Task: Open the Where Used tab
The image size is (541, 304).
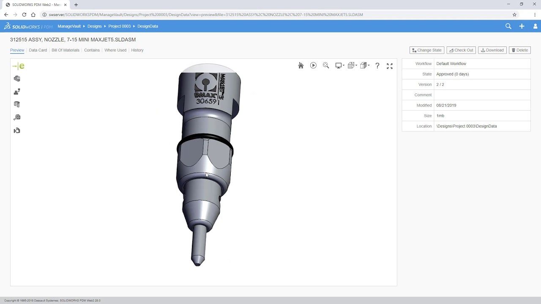Action: pyautogui.click(x=115, y=50)
